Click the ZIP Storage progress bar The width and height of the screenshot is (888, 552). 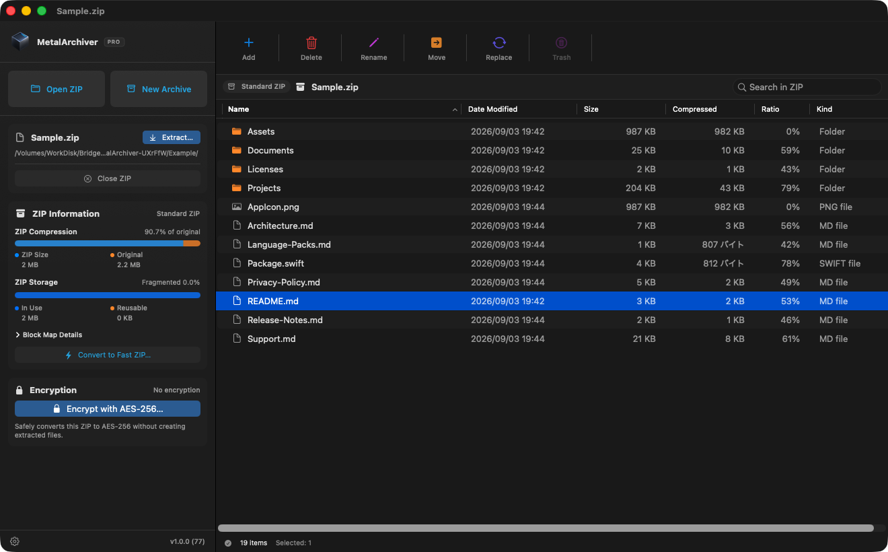(x=108, y=295)
